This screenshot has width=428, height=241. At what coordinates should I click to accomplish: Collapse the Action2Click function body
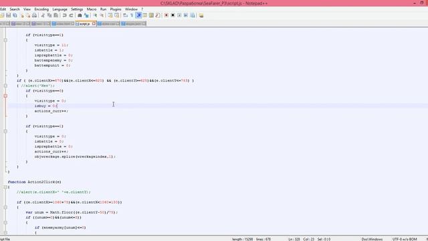5,187
